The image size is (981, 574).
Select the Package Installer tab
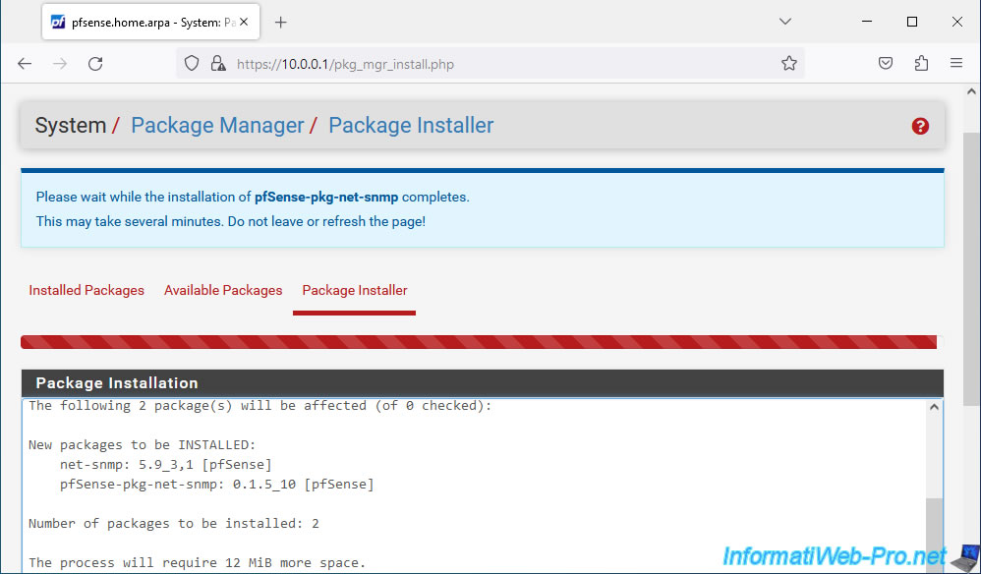[x=355, y=290]
